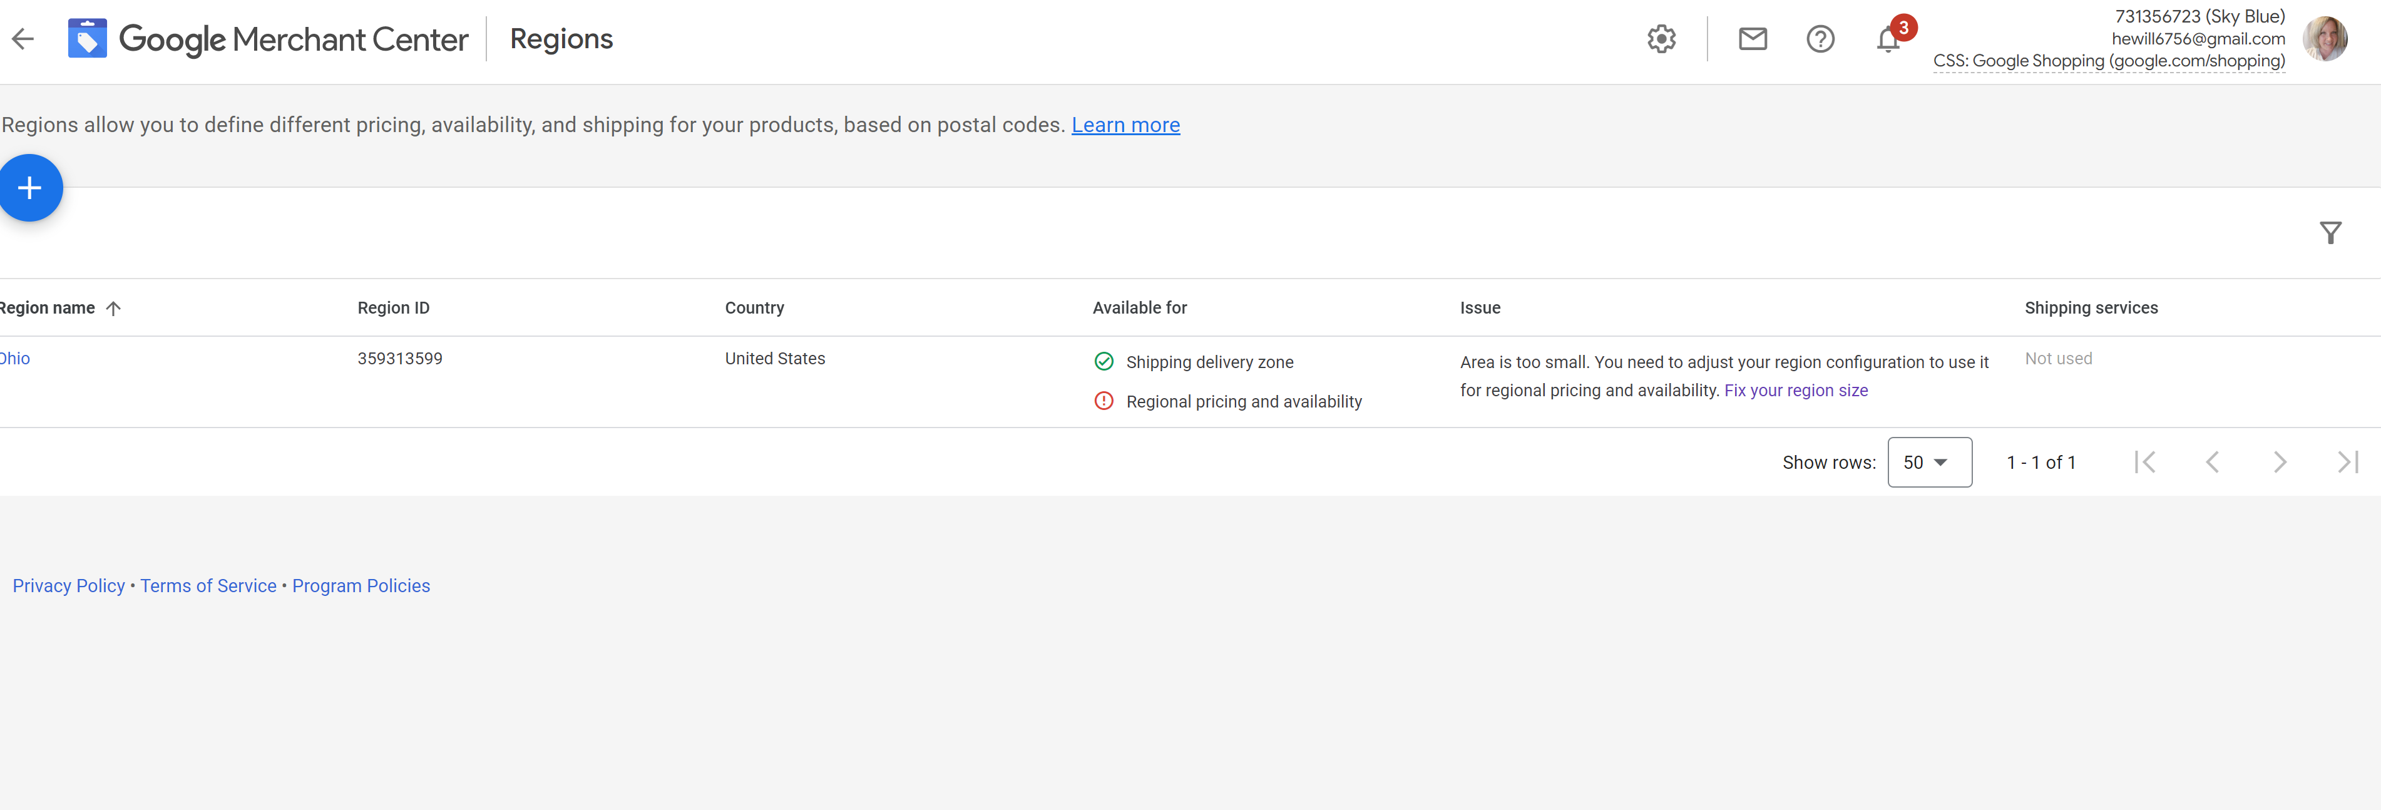Click the Fix your region size link
This screenshot has height=810, width=2381.
click(x=1796, y=389)
